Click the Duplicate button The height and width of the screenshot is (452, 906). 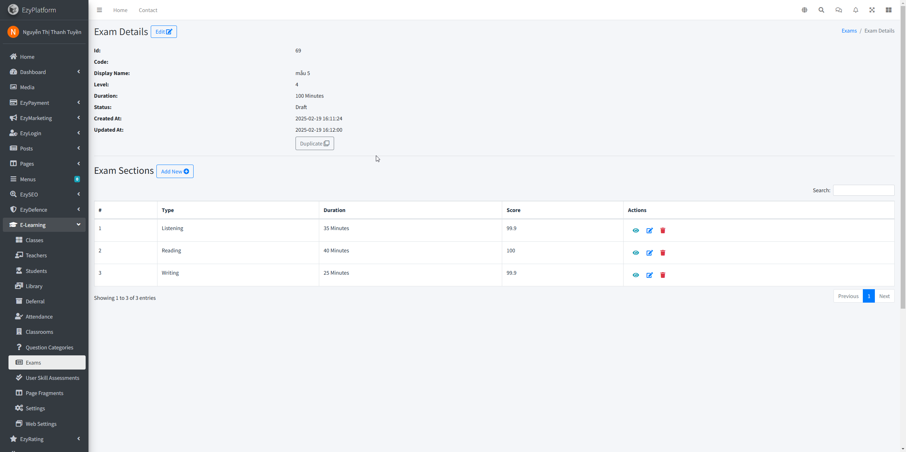point(314,143)
